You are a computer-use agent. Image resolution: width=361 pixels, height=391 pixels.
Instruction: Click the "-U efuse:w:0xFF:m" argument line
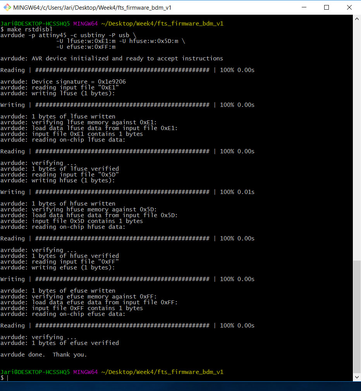pos(86,47)
